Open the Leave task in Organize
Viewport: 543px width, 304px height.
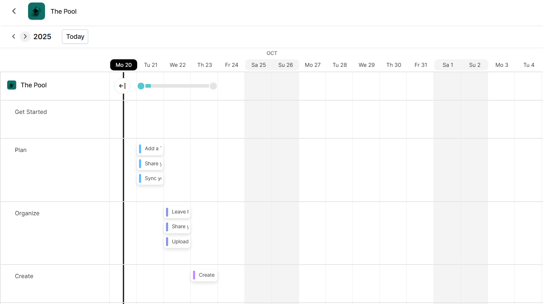pyautogui.click(x=178, y=212)
